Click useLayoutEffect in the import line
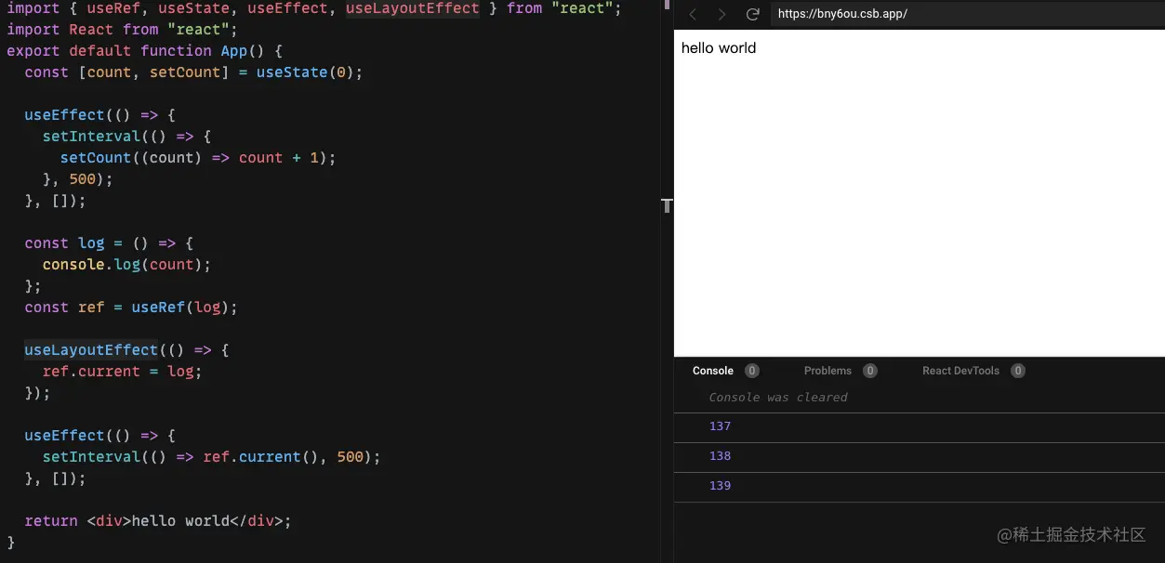 413,8
